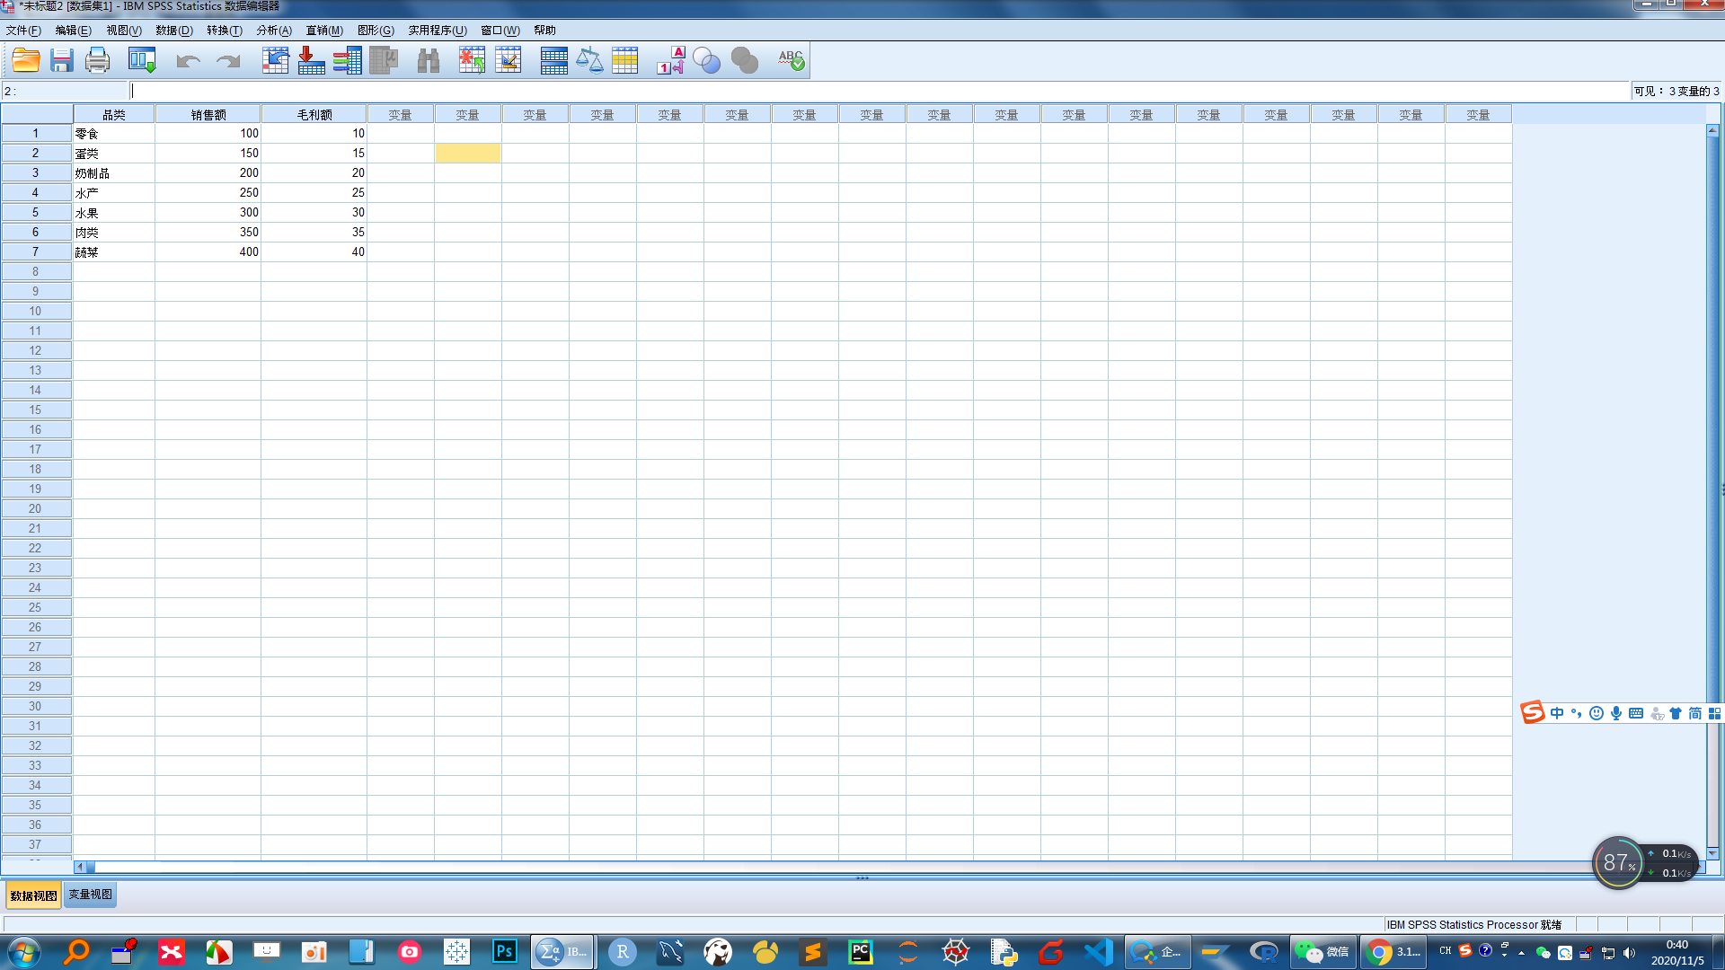Switch to the 变量视图 tab
Viewport: 1725px width, 970px height.
coord(90,895)
